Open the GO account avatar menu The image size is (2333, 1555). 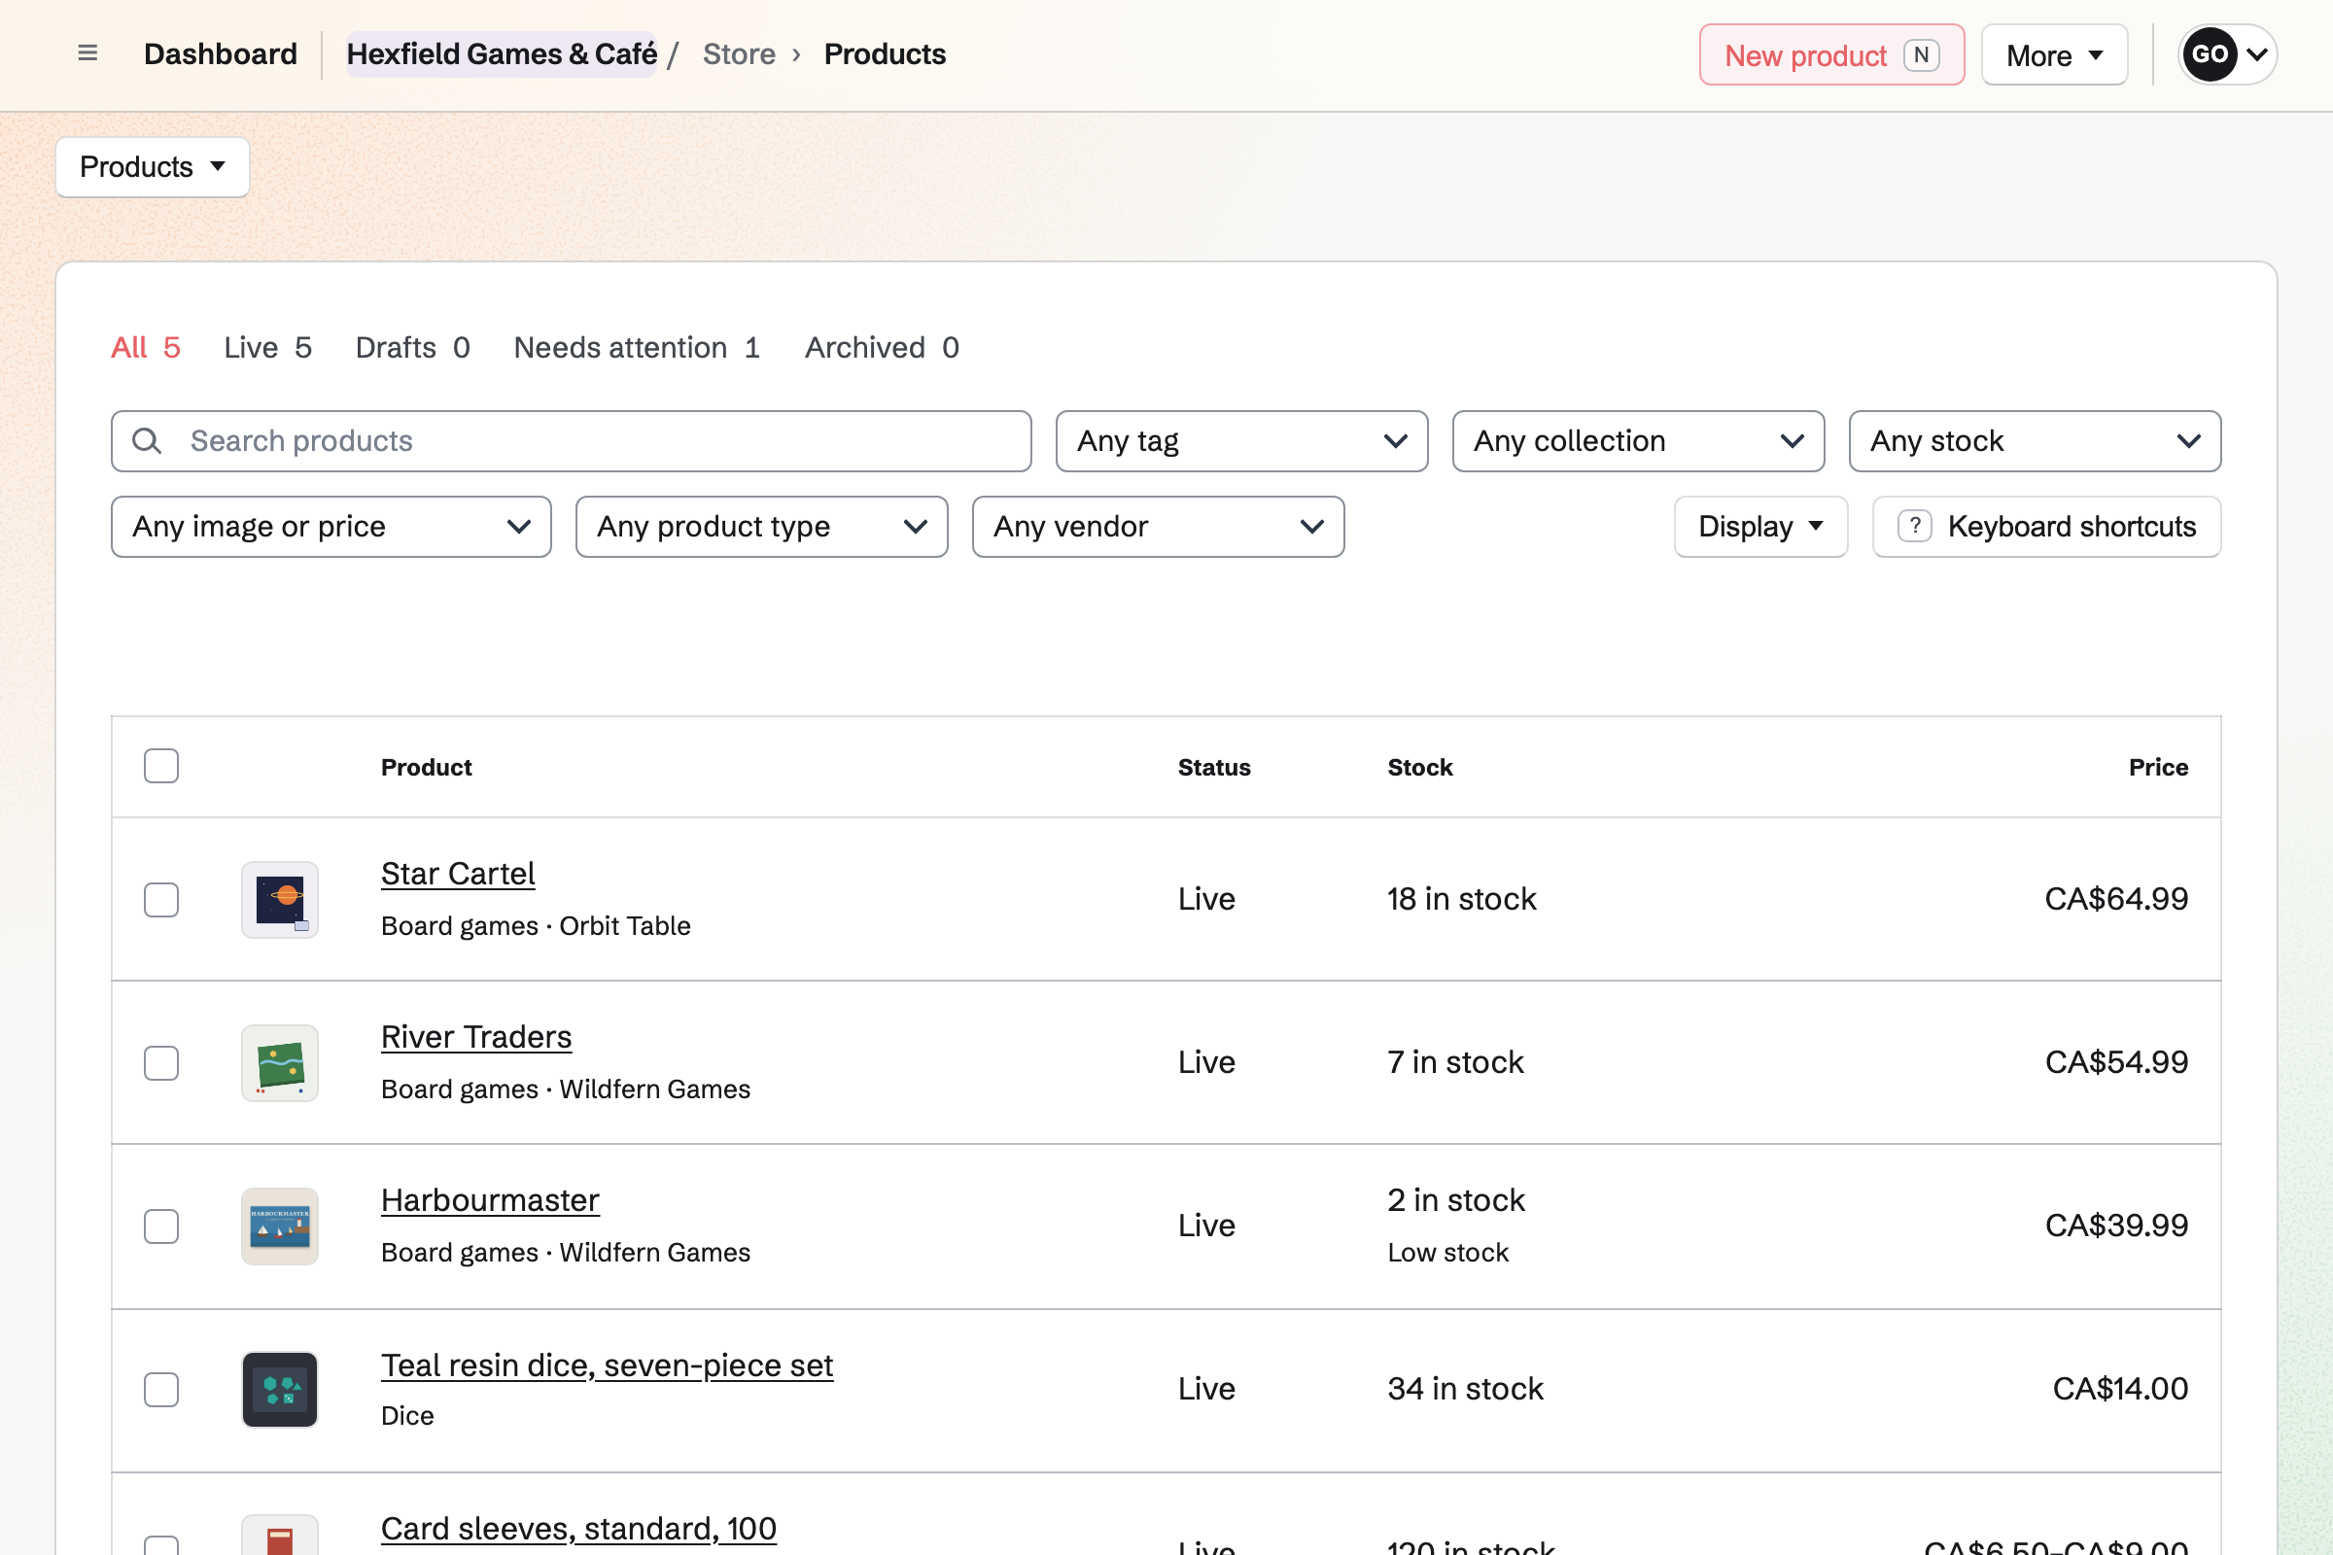tap(2227, 54)
